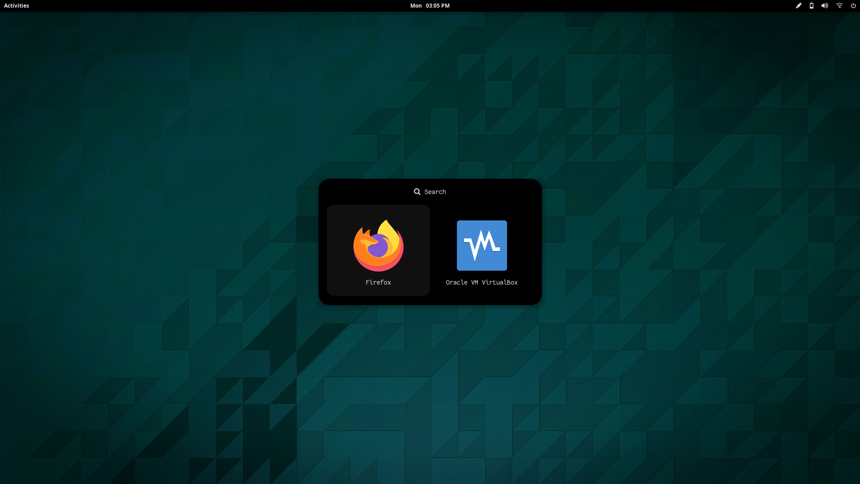This screenshot has height=484, width=860.
Task: Open the Oracle VM VirtualBox icon
Action: [482, 246]
